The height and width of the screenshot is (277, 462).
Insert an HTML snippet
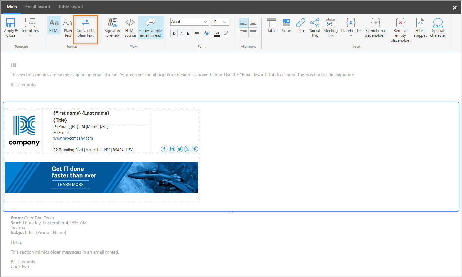(x=420, y=27)
